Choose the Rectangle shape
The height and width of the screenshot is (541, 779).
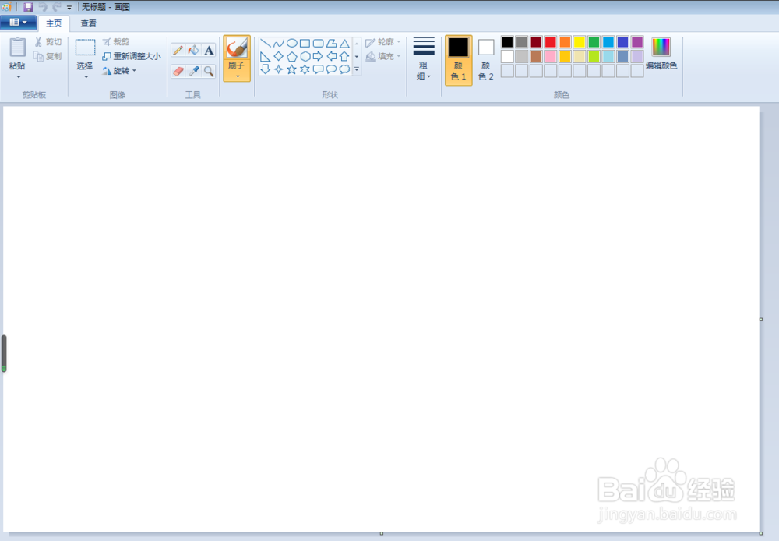point(305,43)
